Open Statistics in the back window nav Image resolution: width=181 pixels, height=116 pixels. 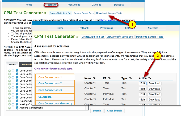(119, 5)
